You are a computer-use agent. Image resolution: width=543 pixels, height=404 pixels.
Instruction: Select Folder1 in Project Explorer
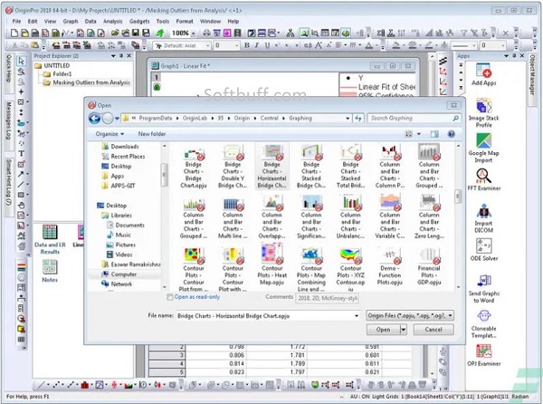62,73
